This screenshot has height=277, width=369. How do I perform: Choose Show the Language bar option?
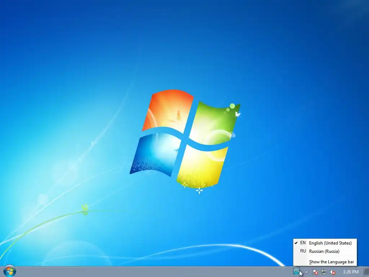point(325,262)
